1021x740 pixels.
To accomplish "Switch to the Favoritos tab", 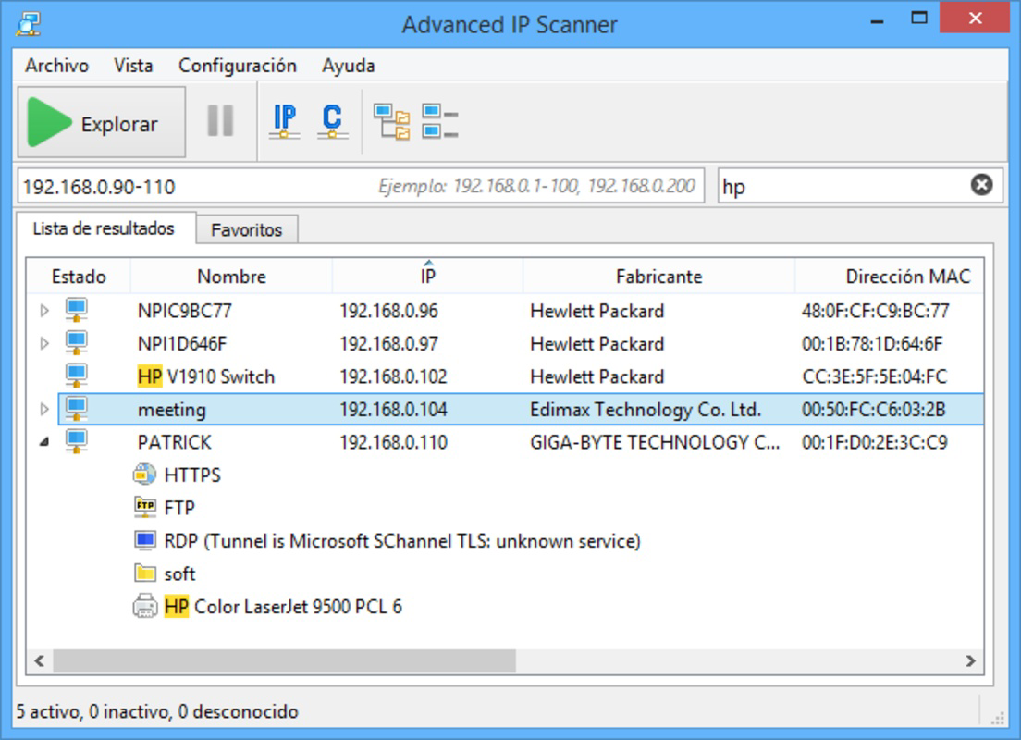I will pos(247,228).
